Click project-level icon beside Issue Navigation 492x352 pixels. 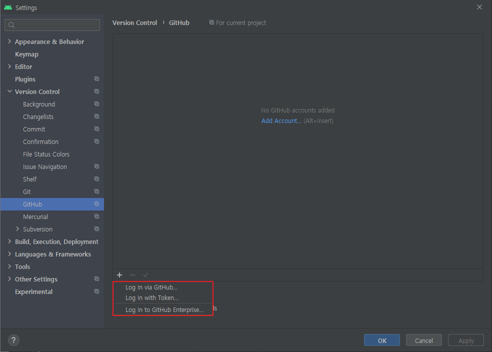pos(96,166)
